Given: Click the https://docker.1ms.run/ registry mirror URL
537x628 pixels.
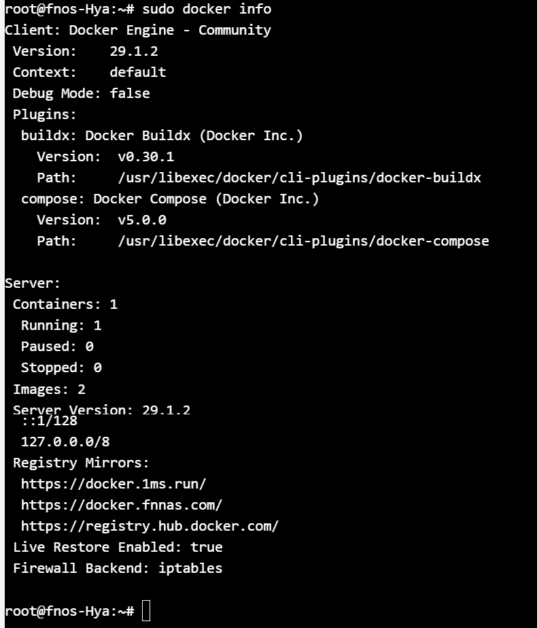Looking at the screenshot, I should 114,484.
